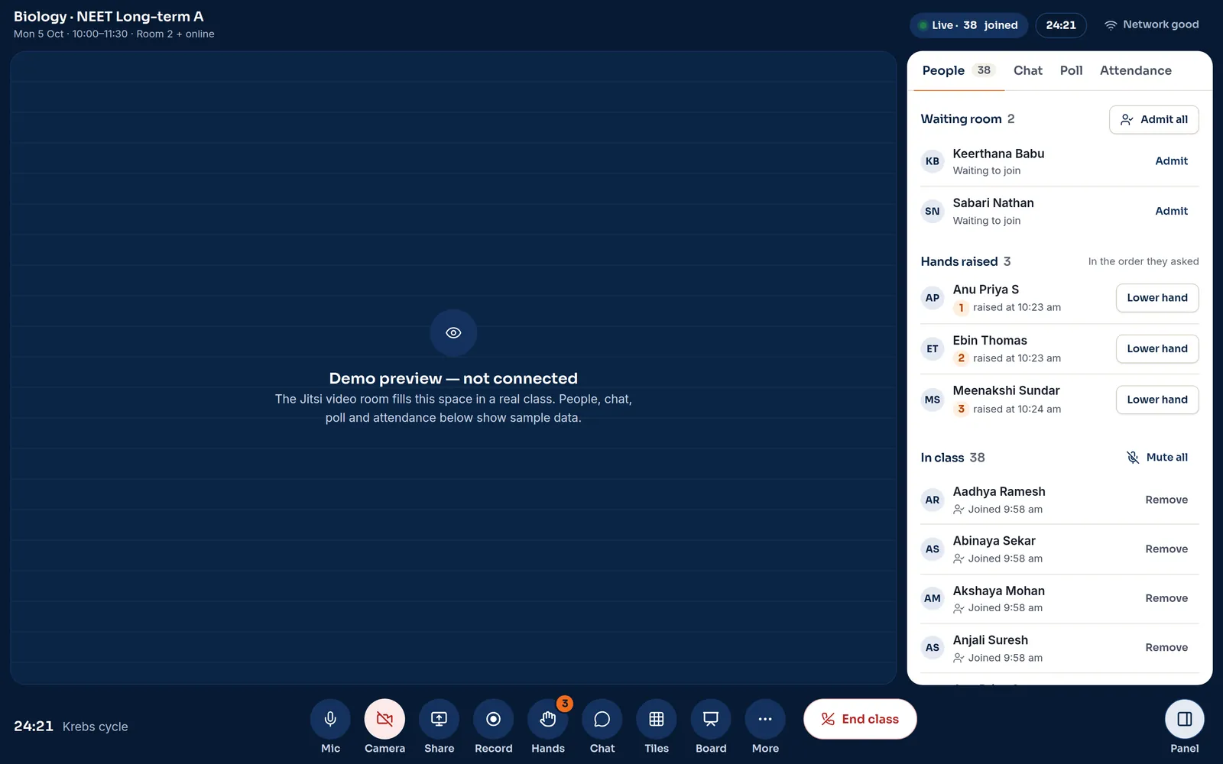Open Chat from bottom toolbar
1223x764 pixels.
[602, 719]
